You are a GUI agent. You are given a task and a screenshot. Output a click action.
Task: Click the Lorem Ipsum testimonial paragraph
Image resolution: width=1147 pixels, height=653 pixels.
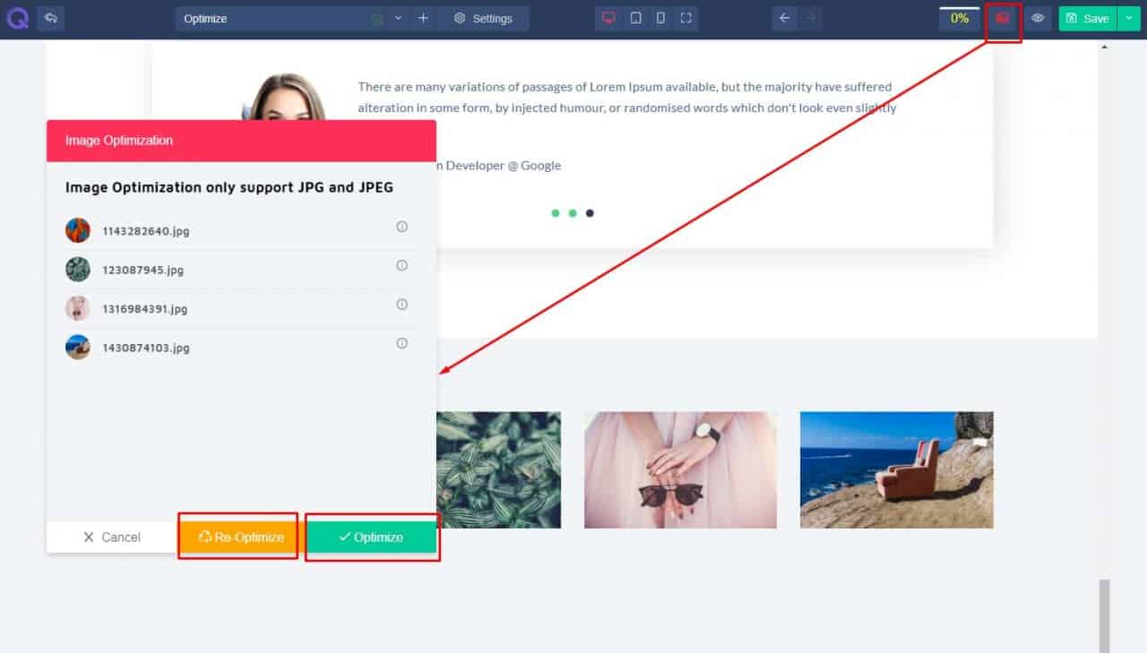coord(626,98)
